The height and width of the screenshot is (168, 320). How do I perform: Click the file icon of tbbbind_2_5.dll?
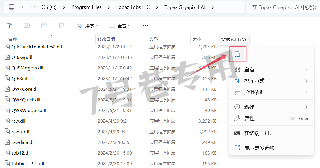pos(7,163)
